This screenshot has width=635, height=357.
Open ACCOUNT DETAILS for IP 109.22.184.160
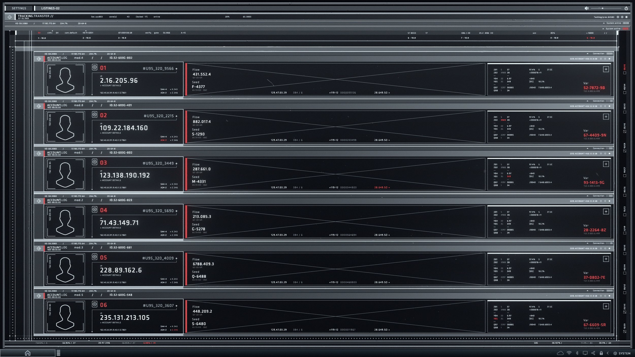[x=111, y=133]
